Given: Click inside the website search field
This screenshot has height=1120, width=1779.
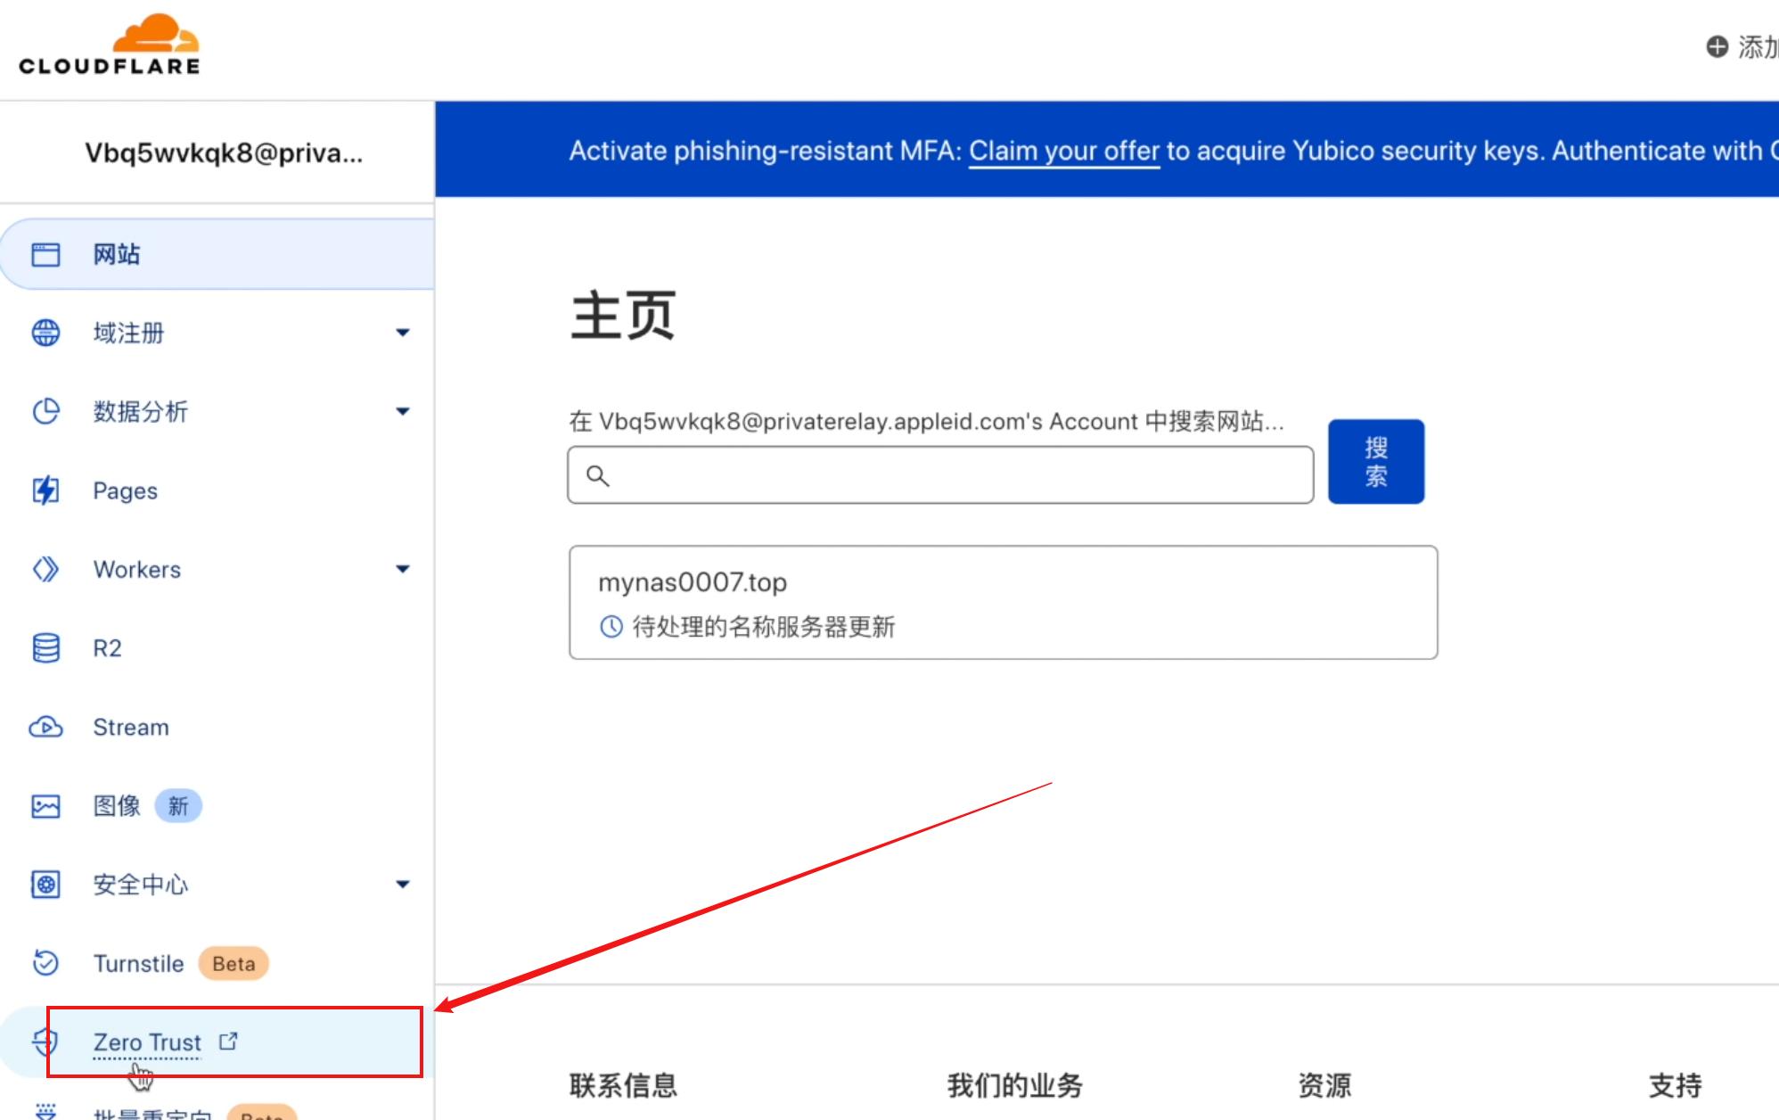Looking at the screenshot, I should tap(936, 475).
